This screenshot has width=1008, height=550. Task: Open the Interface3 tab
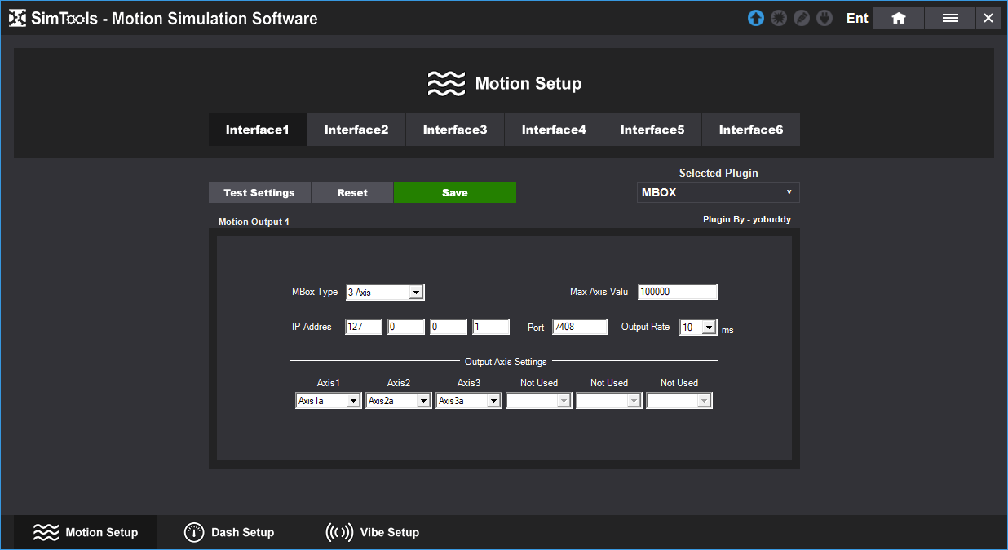pos(455,130)
